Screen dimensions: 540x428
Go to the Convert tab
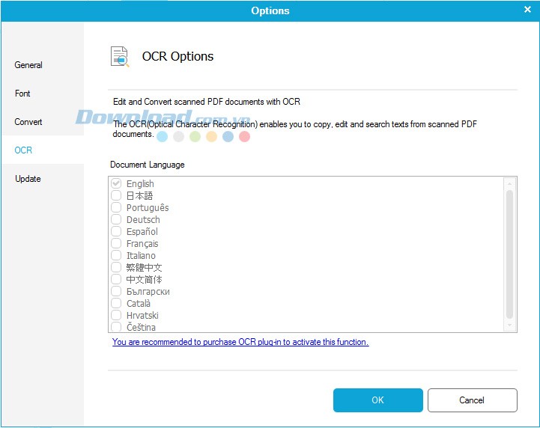click(28, 122)
